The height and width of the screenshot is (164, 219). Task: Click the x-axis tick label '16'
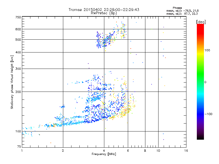186,151
